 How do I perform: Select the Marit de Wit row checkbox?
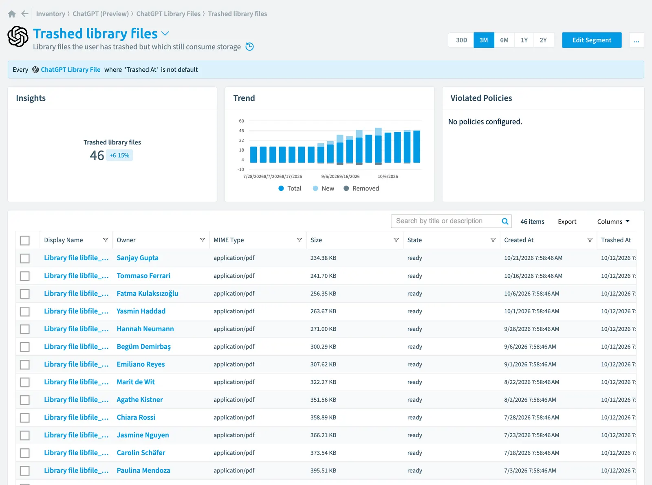[25, 382]
